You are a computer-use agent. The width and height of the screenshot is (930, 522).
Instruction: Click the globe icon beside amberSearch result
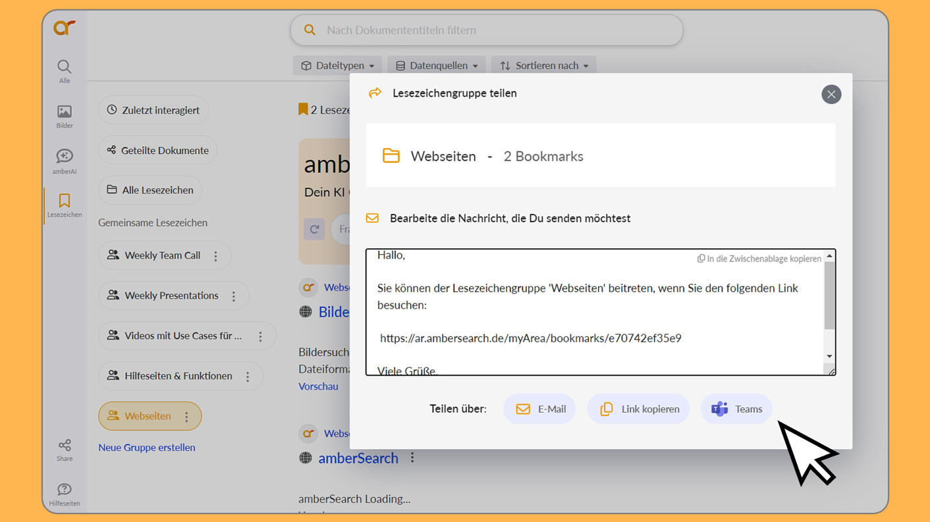point(306,457)
